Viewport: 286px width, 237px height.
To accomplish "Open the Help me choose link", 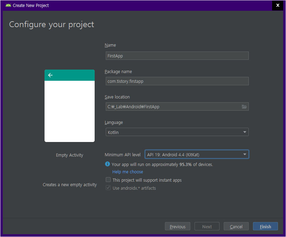I will pos(128,172).
